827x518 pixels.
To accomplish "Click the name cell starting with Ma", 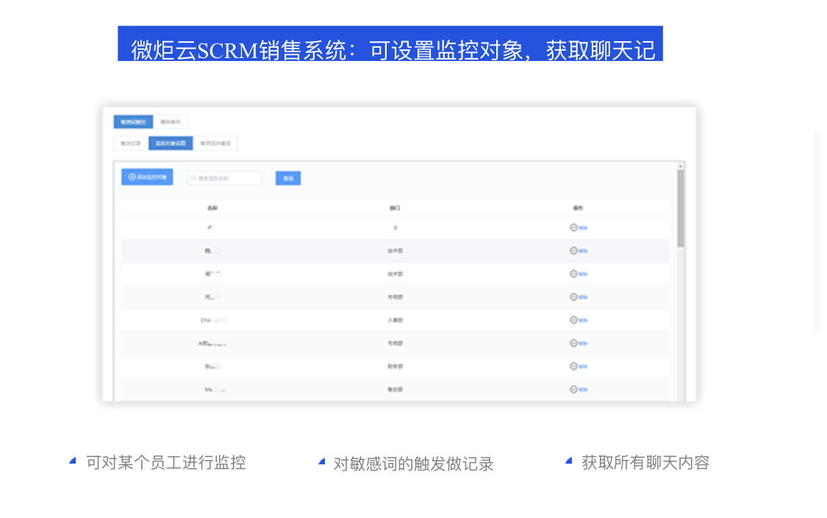I will (x=215, y=389).
